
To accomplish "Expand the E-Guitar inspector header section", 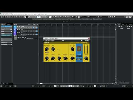I will [x=6, y=26].
